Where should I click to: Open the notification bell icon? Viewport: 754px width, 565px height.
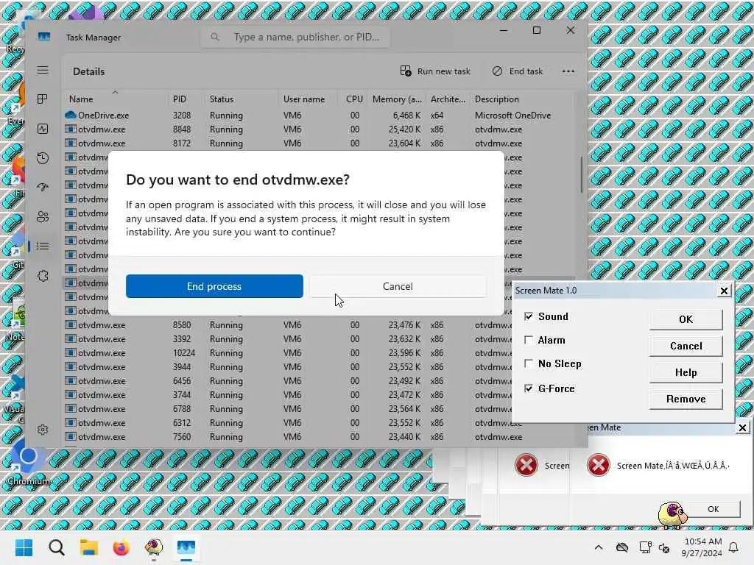coord(734,547)
